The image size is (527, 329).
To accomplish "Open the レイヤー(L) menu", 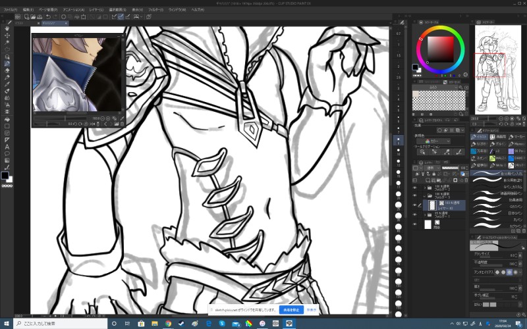I will [x=96, y=10].
